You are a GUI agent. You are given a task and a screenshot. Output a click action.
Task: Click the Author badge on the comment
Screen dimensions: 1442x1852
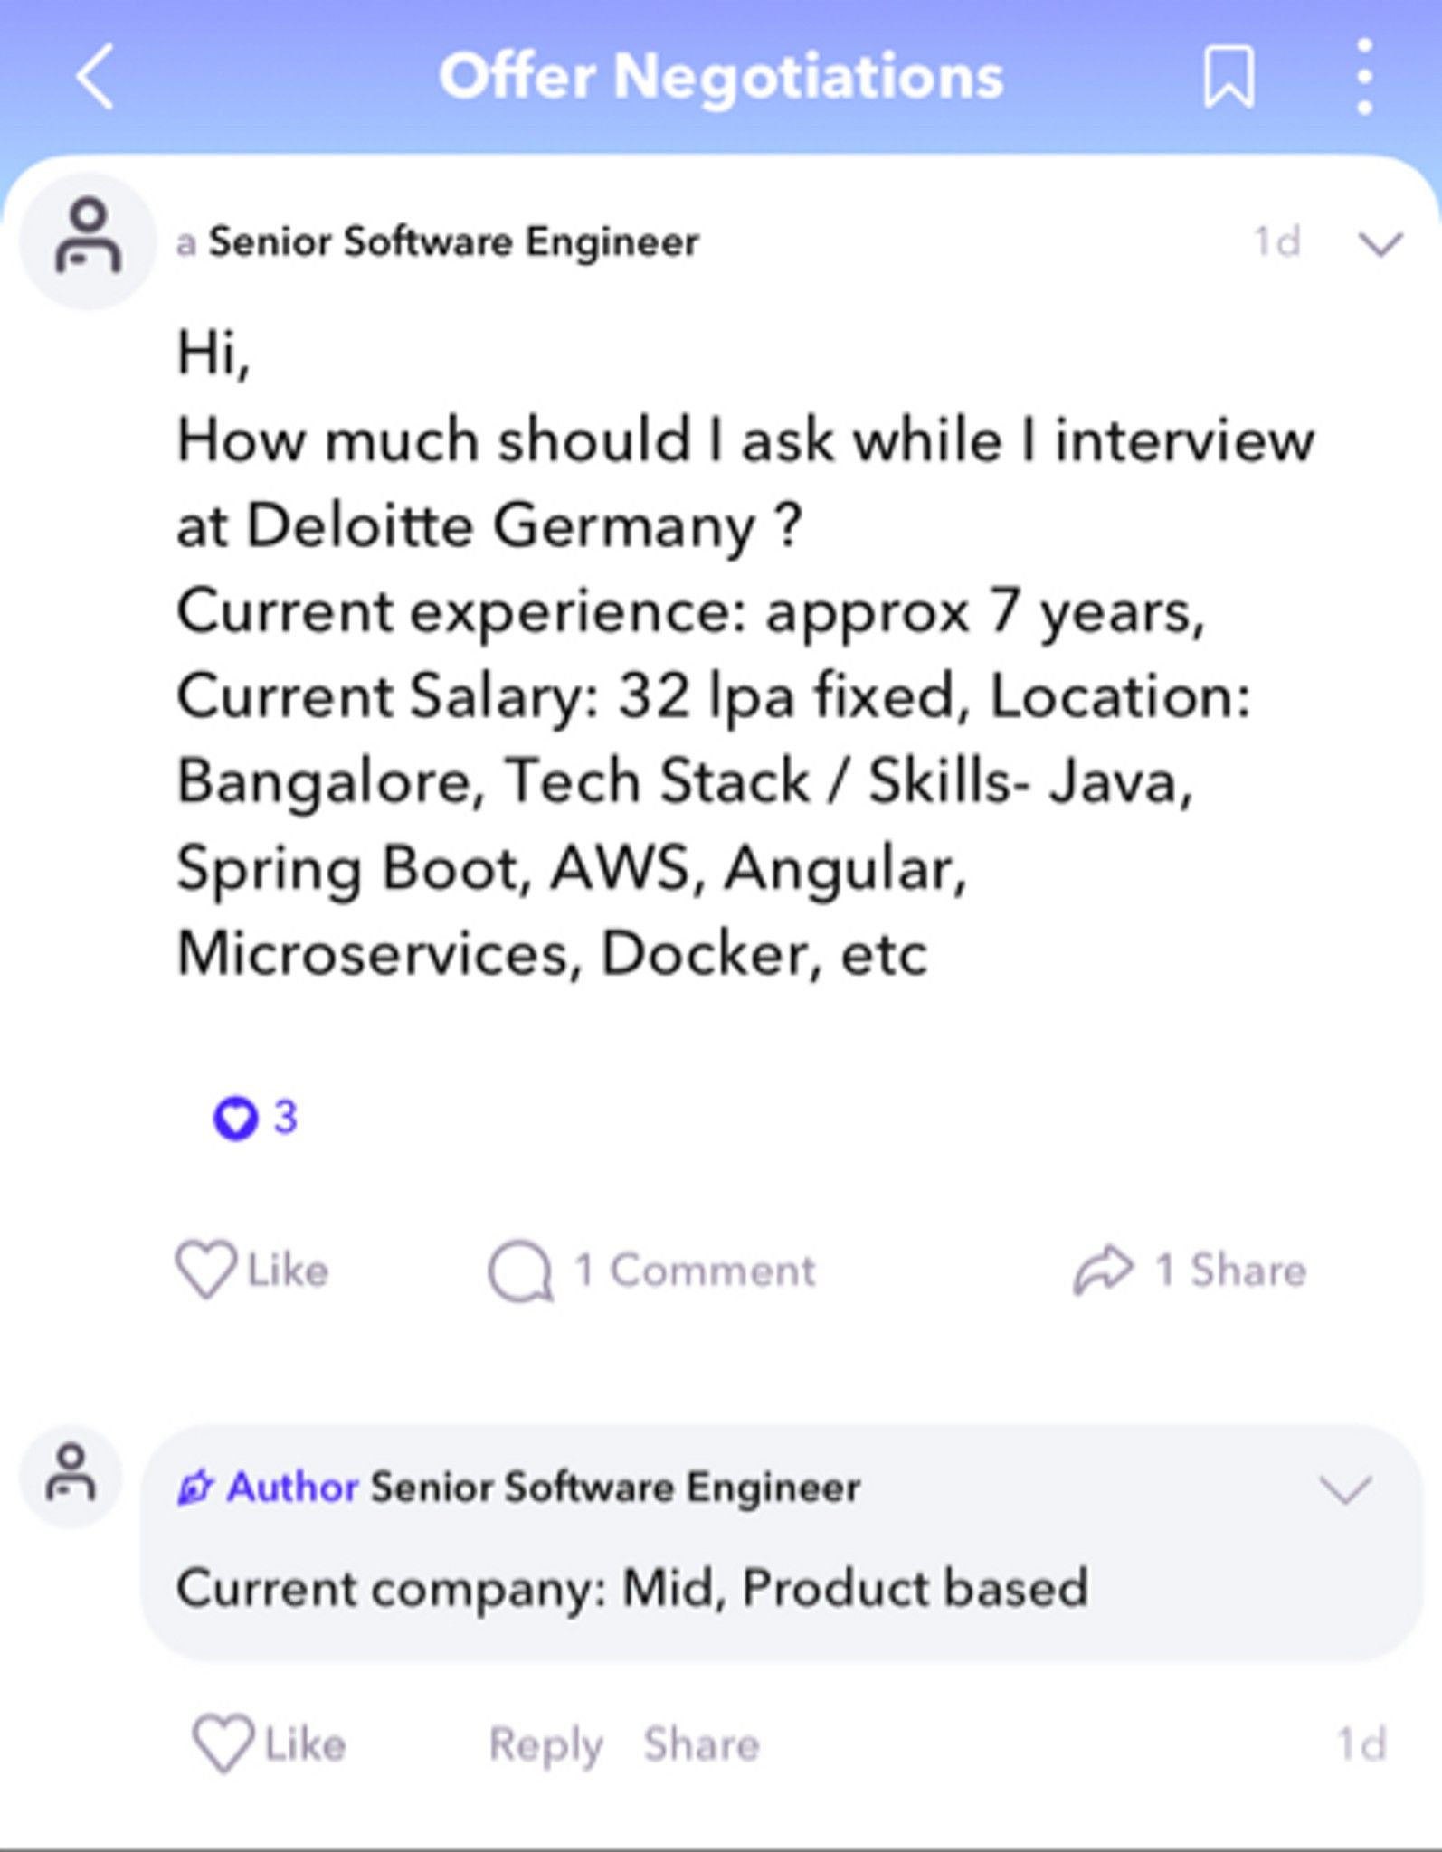269,1488
